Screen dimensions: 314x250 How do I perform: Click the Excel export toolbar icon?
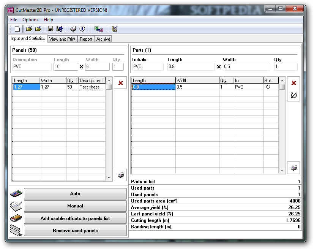point(99,29)
